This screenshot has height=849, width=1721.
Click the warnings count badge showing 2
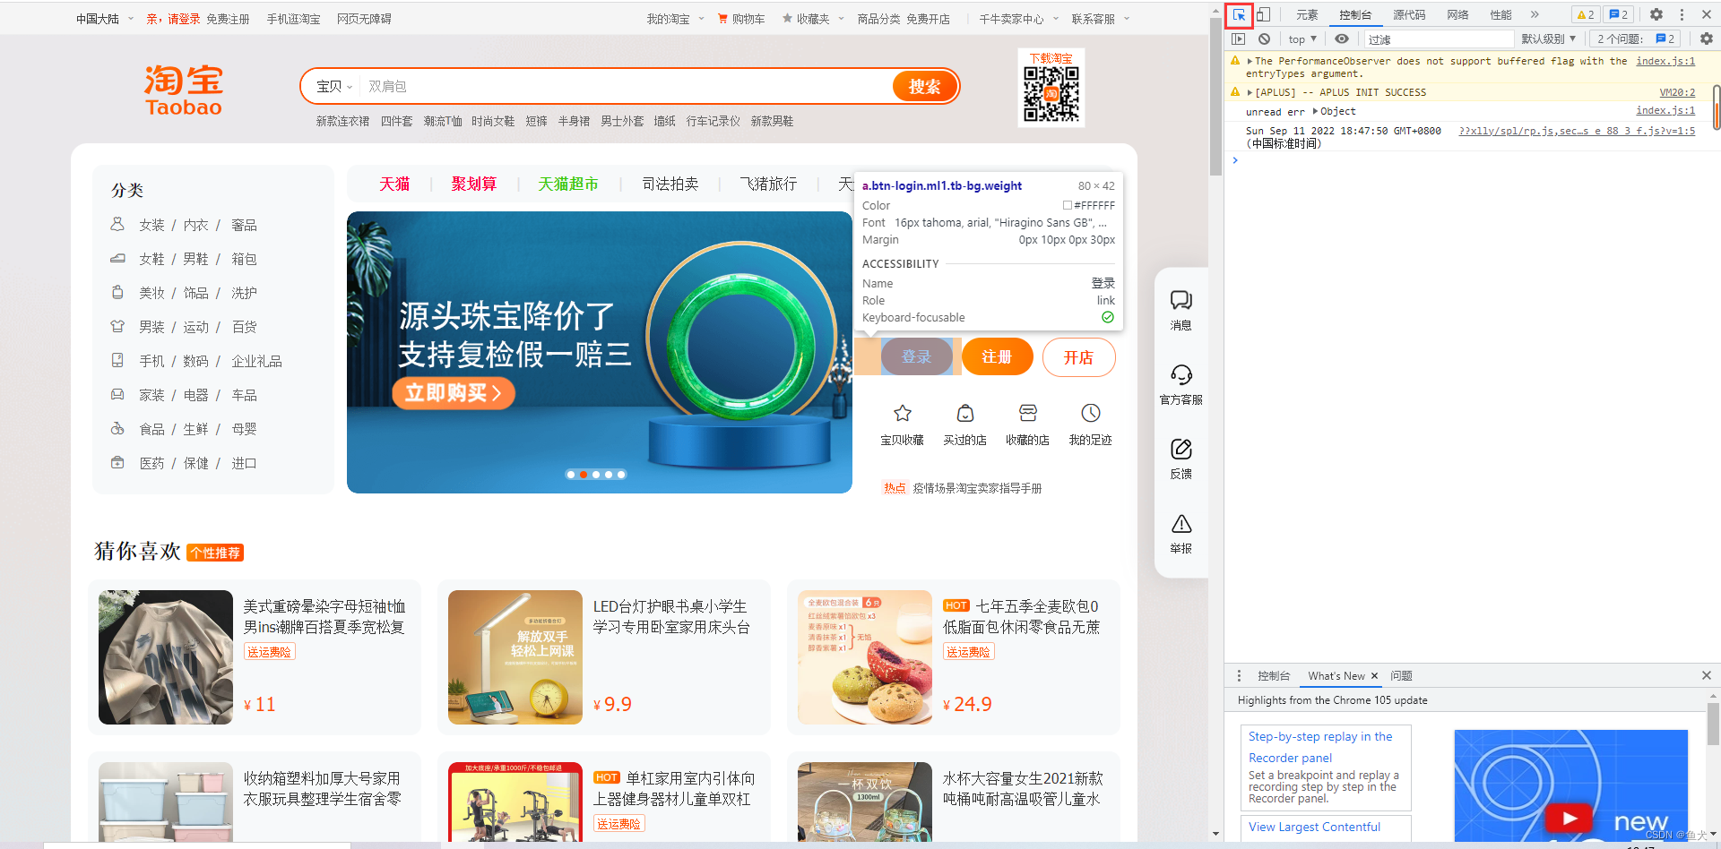(x=1586, y=14)
